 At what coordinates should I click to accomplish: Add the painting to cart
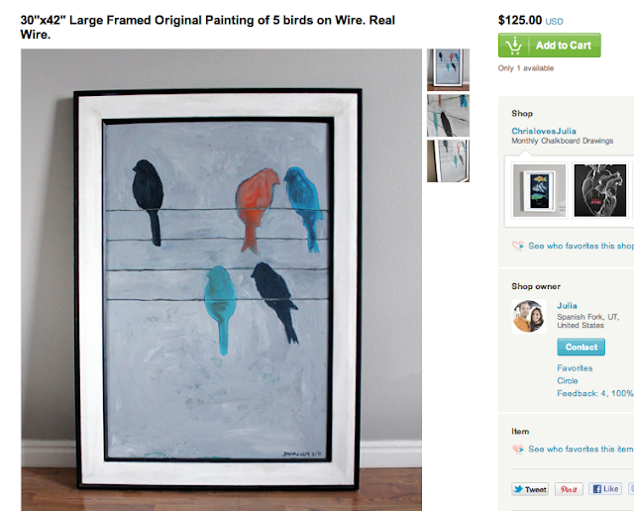[x=550, y=46]
